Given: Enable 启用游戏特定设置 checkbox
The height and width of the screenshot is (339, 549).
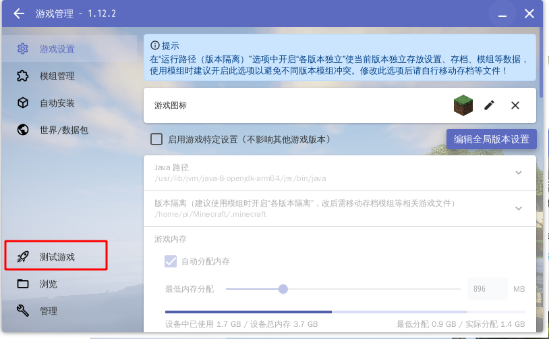Looking at the screenshot, I should 156,139.
